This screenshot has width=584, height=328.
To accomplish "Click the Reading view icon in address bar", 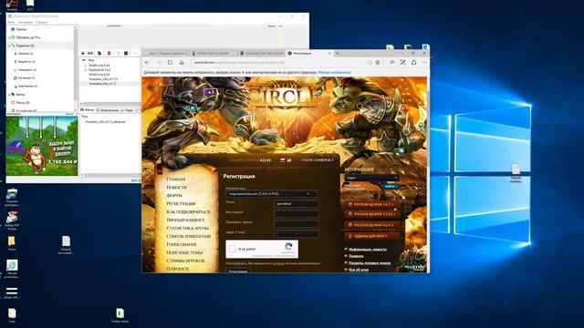I will pos(370,63).
